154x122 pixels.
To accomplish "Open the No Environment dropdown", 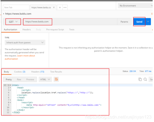I will pos(135,6).
